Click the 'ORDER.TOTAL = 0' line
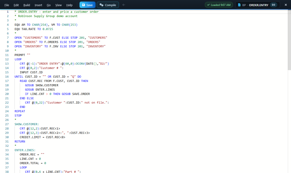The width and height of the screenshot is (291, 173). pyautogui.click(x=33, y=163)
